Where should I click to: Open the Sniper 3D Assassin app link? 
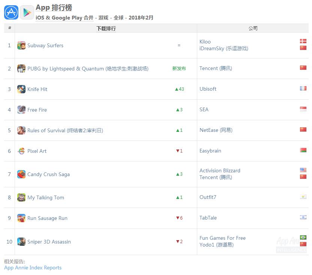click(x=49, y=242)
